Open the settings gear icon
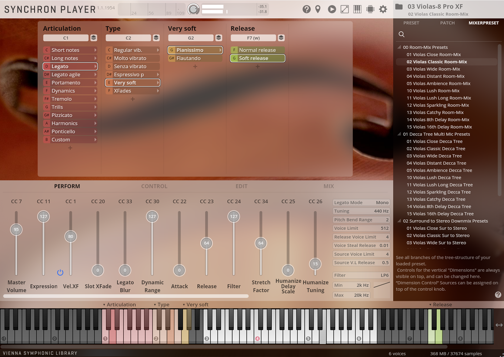Viewport: 504px width, 357px height. coord(383,9)
